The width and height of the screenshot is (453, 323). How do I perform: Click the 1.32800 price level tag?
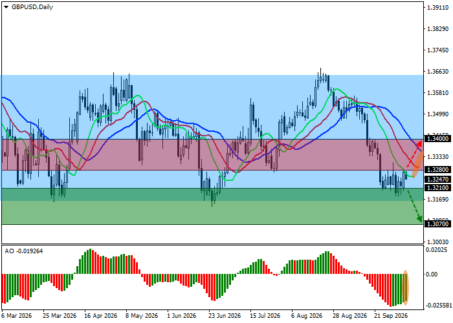coord(437,170)
